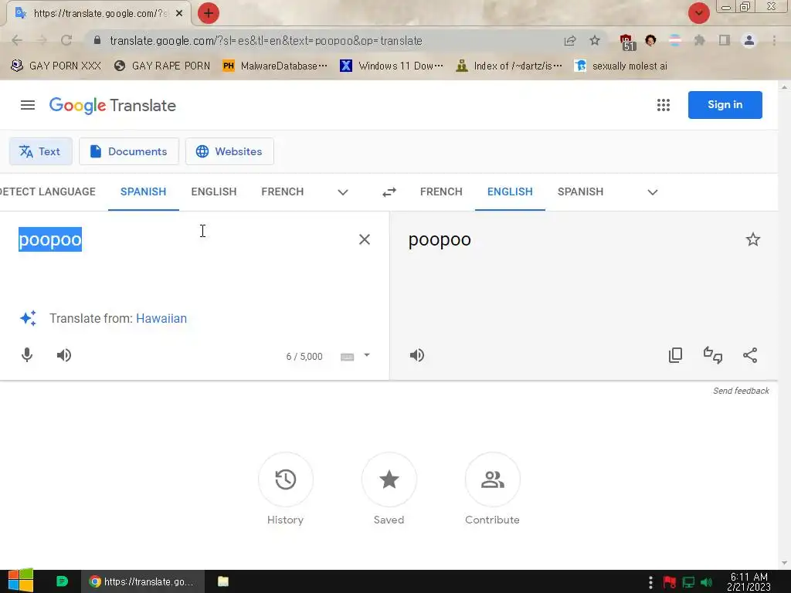Share this page from the address bar
791x593 pixels.
[x=570, y=40]
